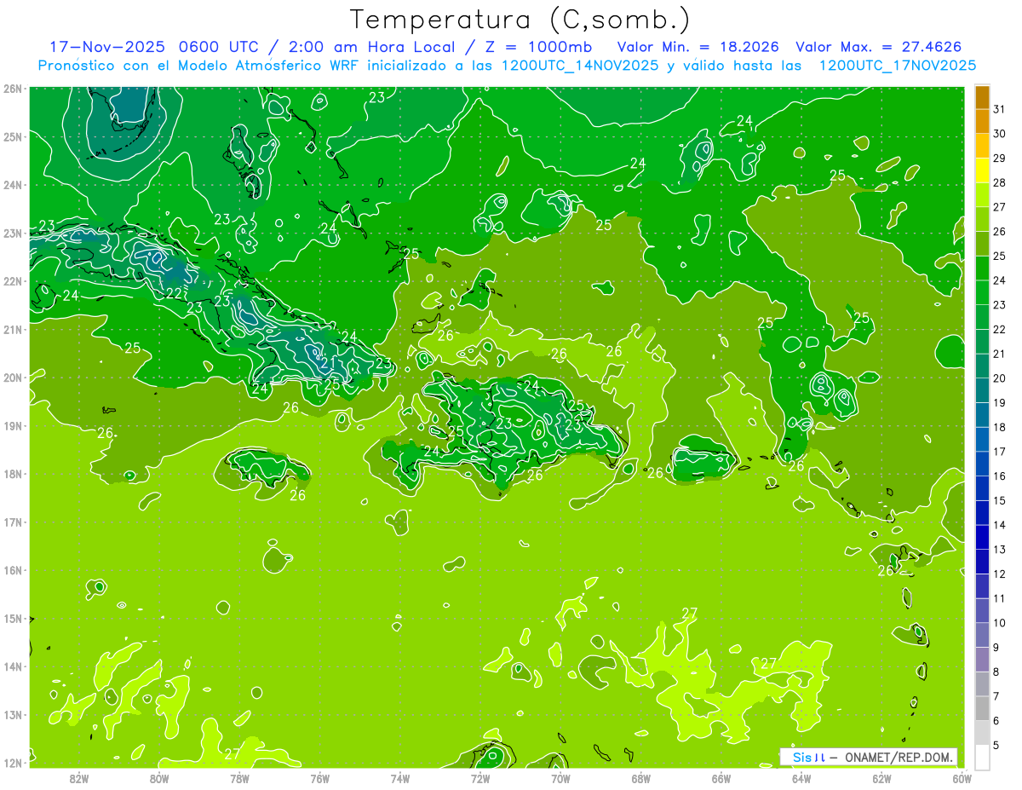The height and width of the screenshot is (790, 1022).
Task: Click the 70W longitude axis label
Action: (x=560, y=778)
